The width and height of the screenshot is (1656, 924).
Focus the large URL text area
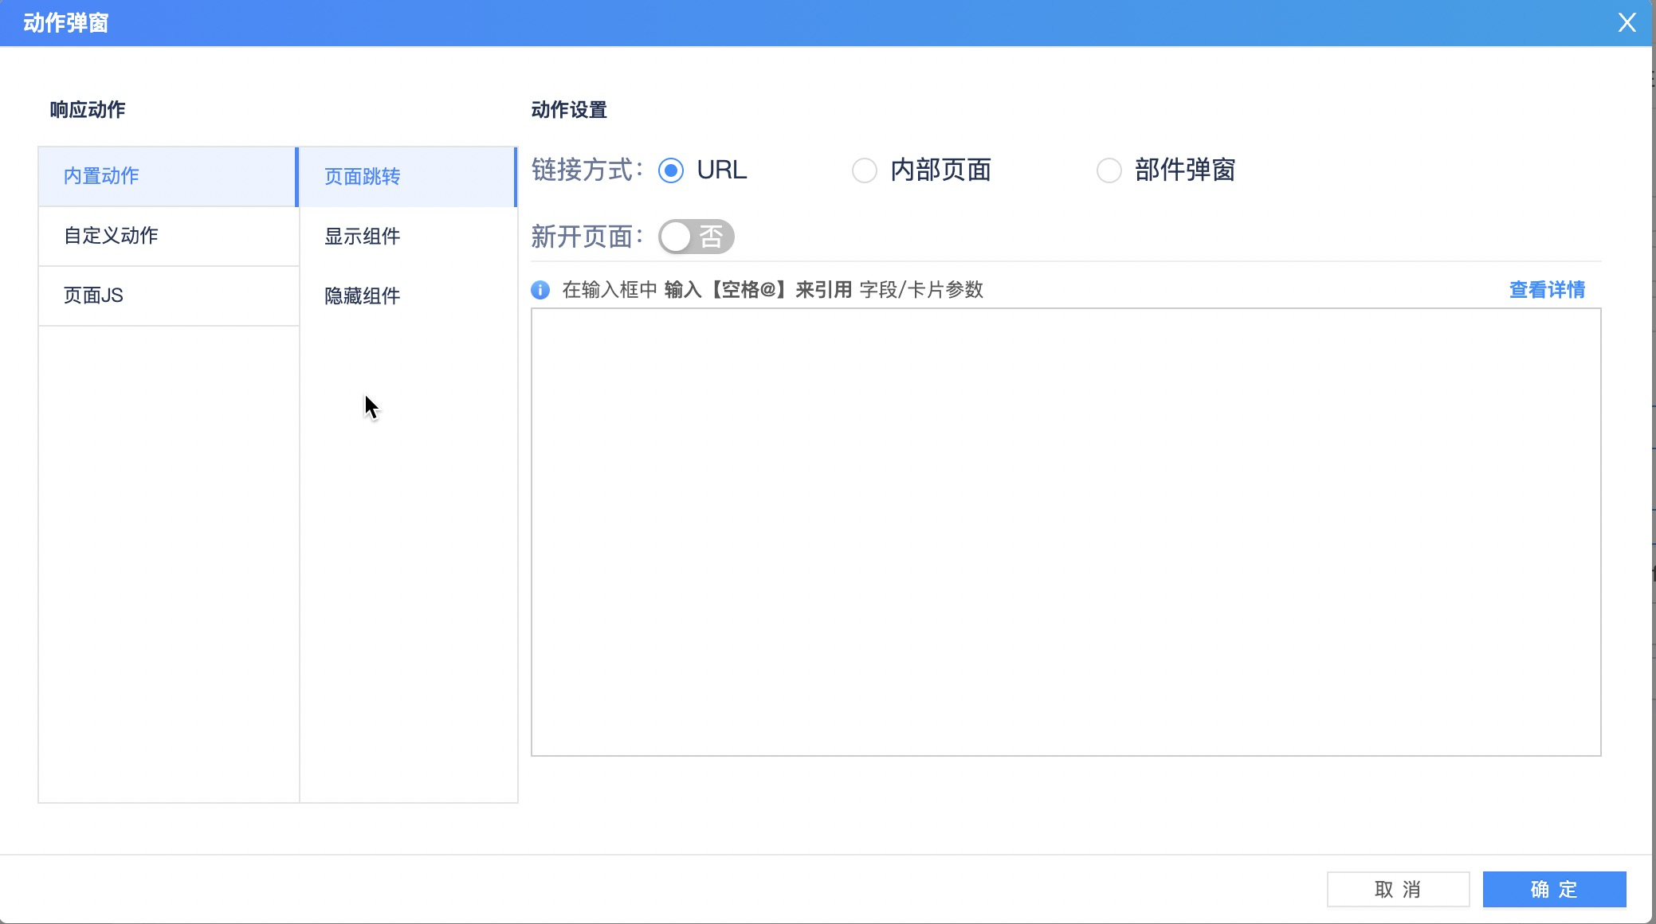(1065, 532)
